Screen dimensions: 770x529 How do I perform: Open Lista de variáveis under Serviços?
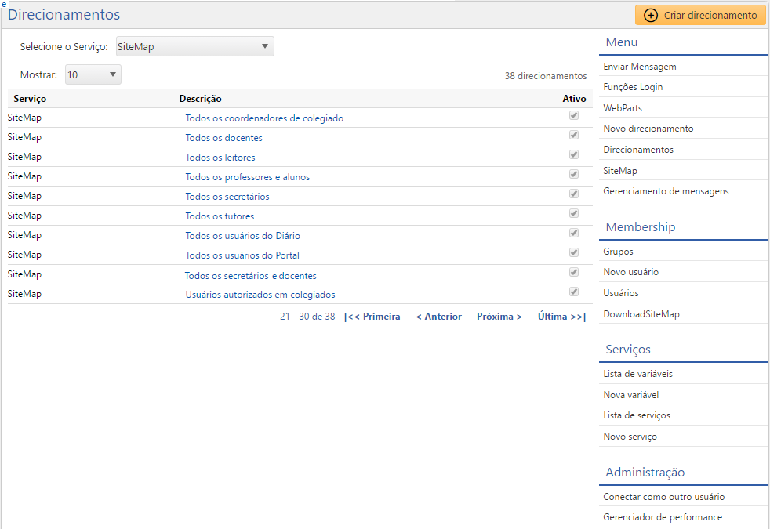637,374
